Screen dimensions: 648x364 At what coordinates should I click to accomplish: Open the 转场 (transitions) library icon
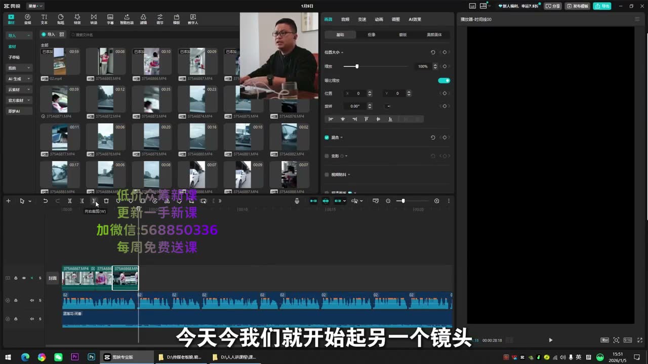point(94,19)
